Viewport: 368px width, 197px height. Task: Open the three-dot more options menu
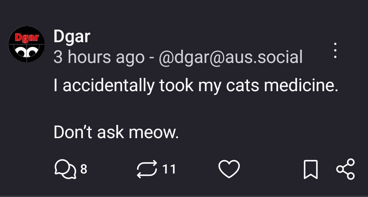(335, 51)
